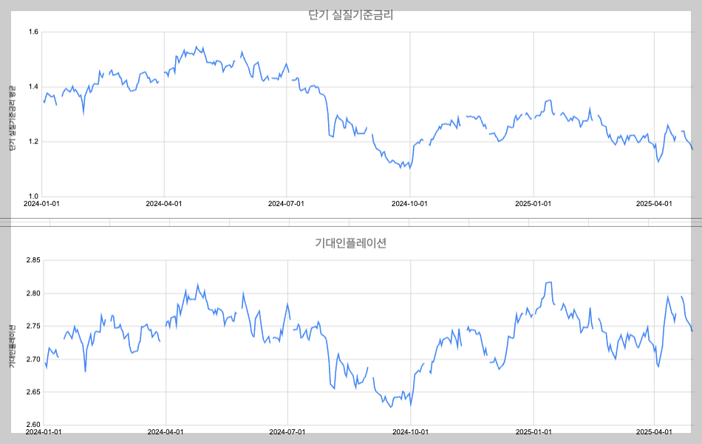Click the vertical axis title '단기 실질기준금리 평균'

coord(13,117)
